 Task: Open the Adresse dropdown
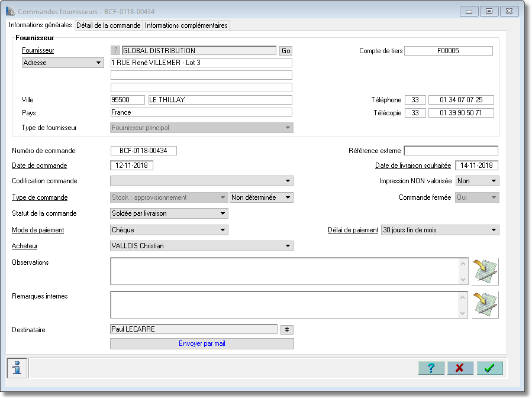point(63,63)
